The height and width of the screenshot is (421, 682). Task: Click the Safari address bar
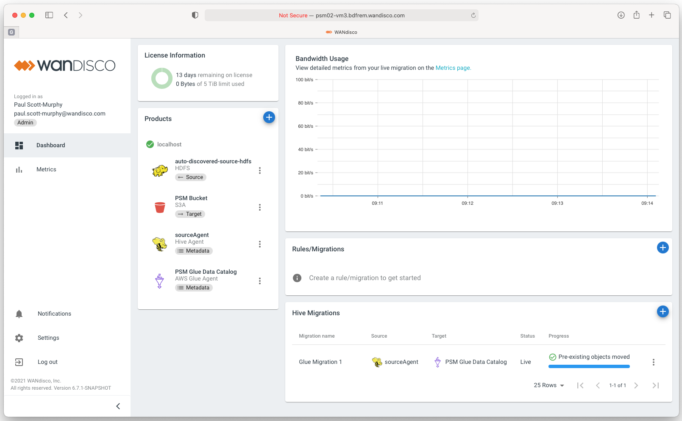(342, 15)
